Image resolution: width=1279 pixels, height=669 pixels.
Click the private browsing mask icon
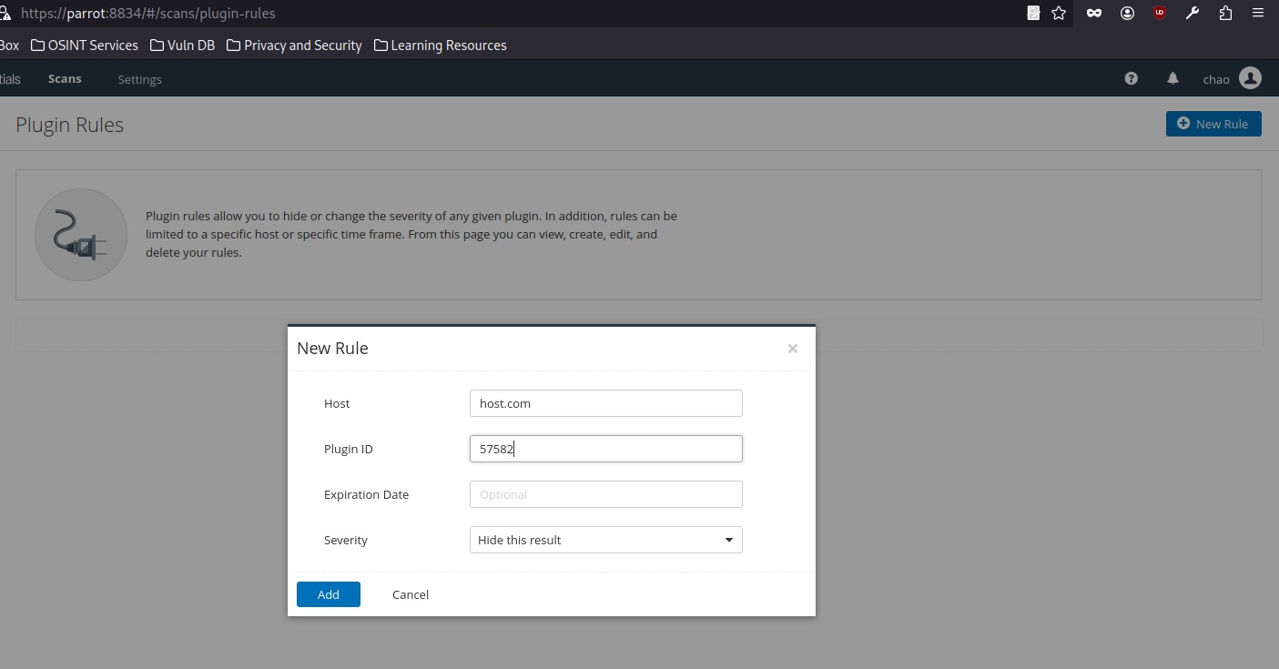[1094, 14]
